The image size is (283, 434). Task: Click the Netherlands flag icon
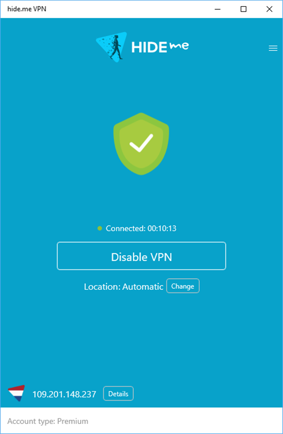(x=16, y=393)
